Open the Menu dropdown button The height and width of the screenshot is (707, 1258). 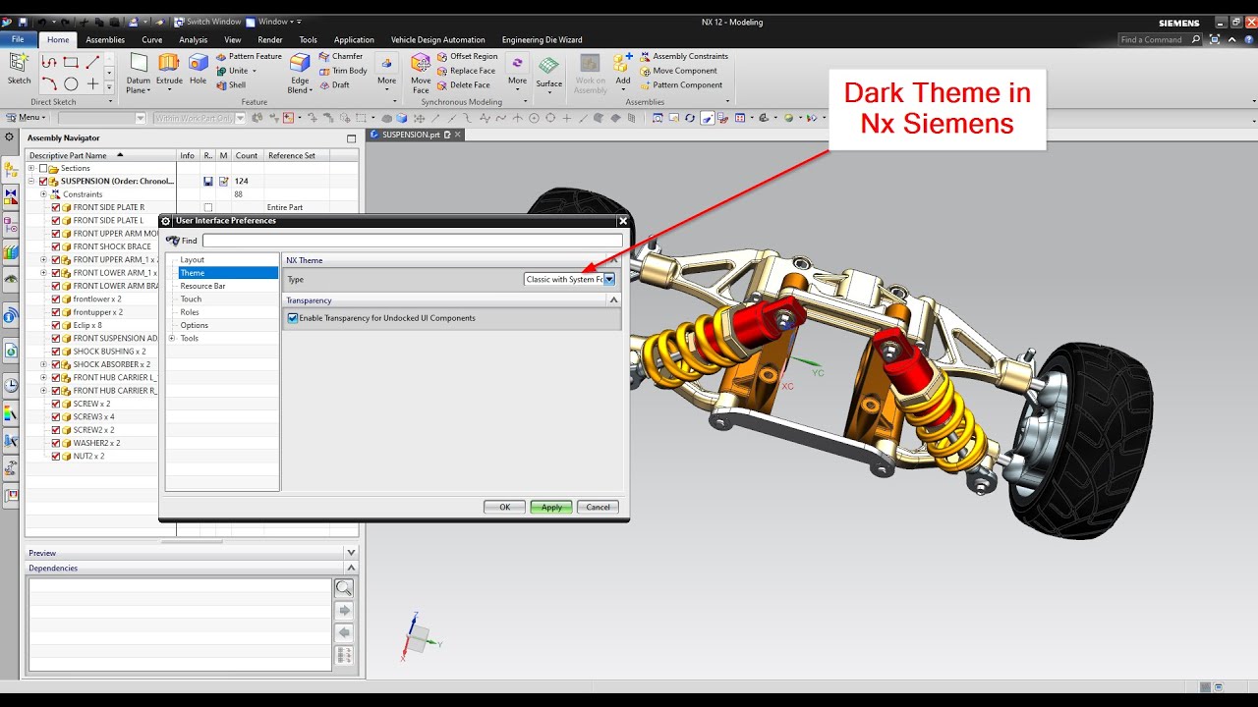(26, 118)
